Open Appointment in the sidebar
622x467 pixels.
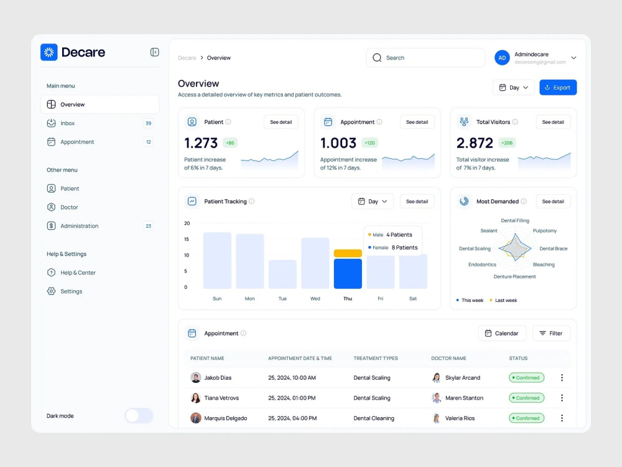100,142
